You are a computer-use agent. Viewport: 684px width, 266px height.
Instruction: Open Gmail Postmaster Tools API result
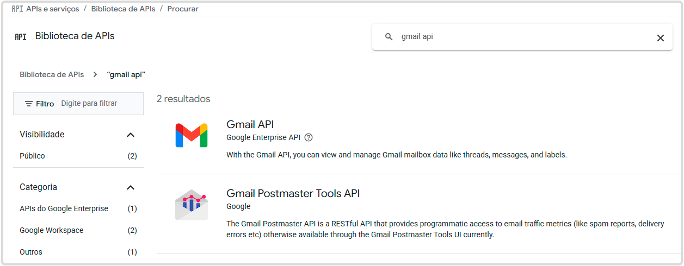pyautogui.click(x=293, y=193)
